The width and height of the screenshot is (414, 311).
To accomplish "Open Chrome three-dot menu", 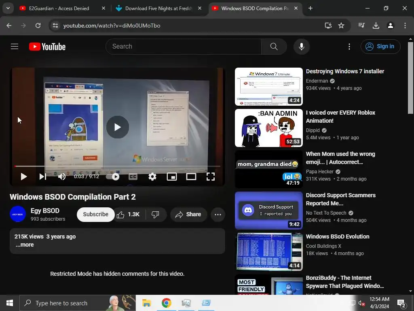I will 405,26.
